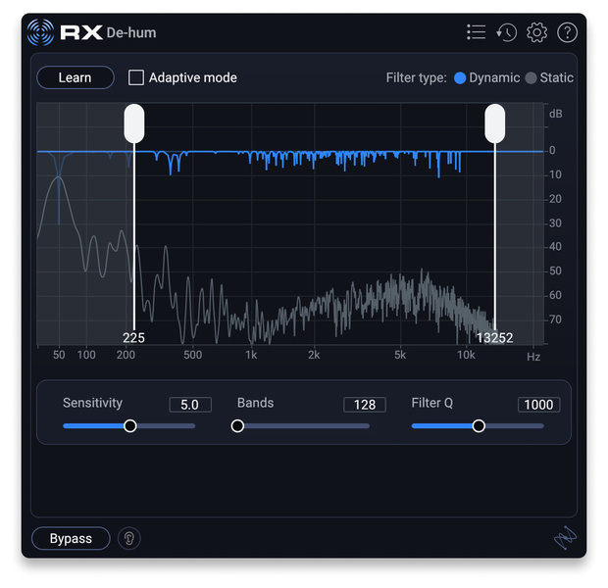Image resolution: width=608 pixels, height=588 pixels.
Task: Click the Bands value field 128
Action: [x=365, y=405]
